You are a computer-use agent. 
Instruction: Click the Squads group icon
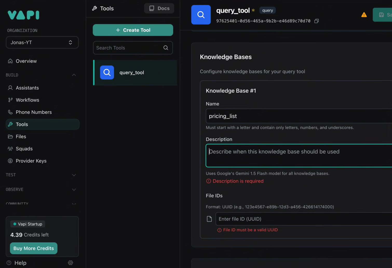click(10, 149)
